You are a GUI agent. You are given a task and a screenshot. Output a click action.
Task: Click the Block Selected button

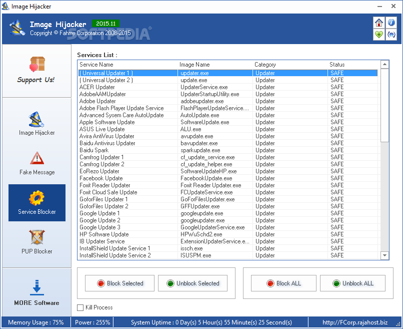click(120, 283)
